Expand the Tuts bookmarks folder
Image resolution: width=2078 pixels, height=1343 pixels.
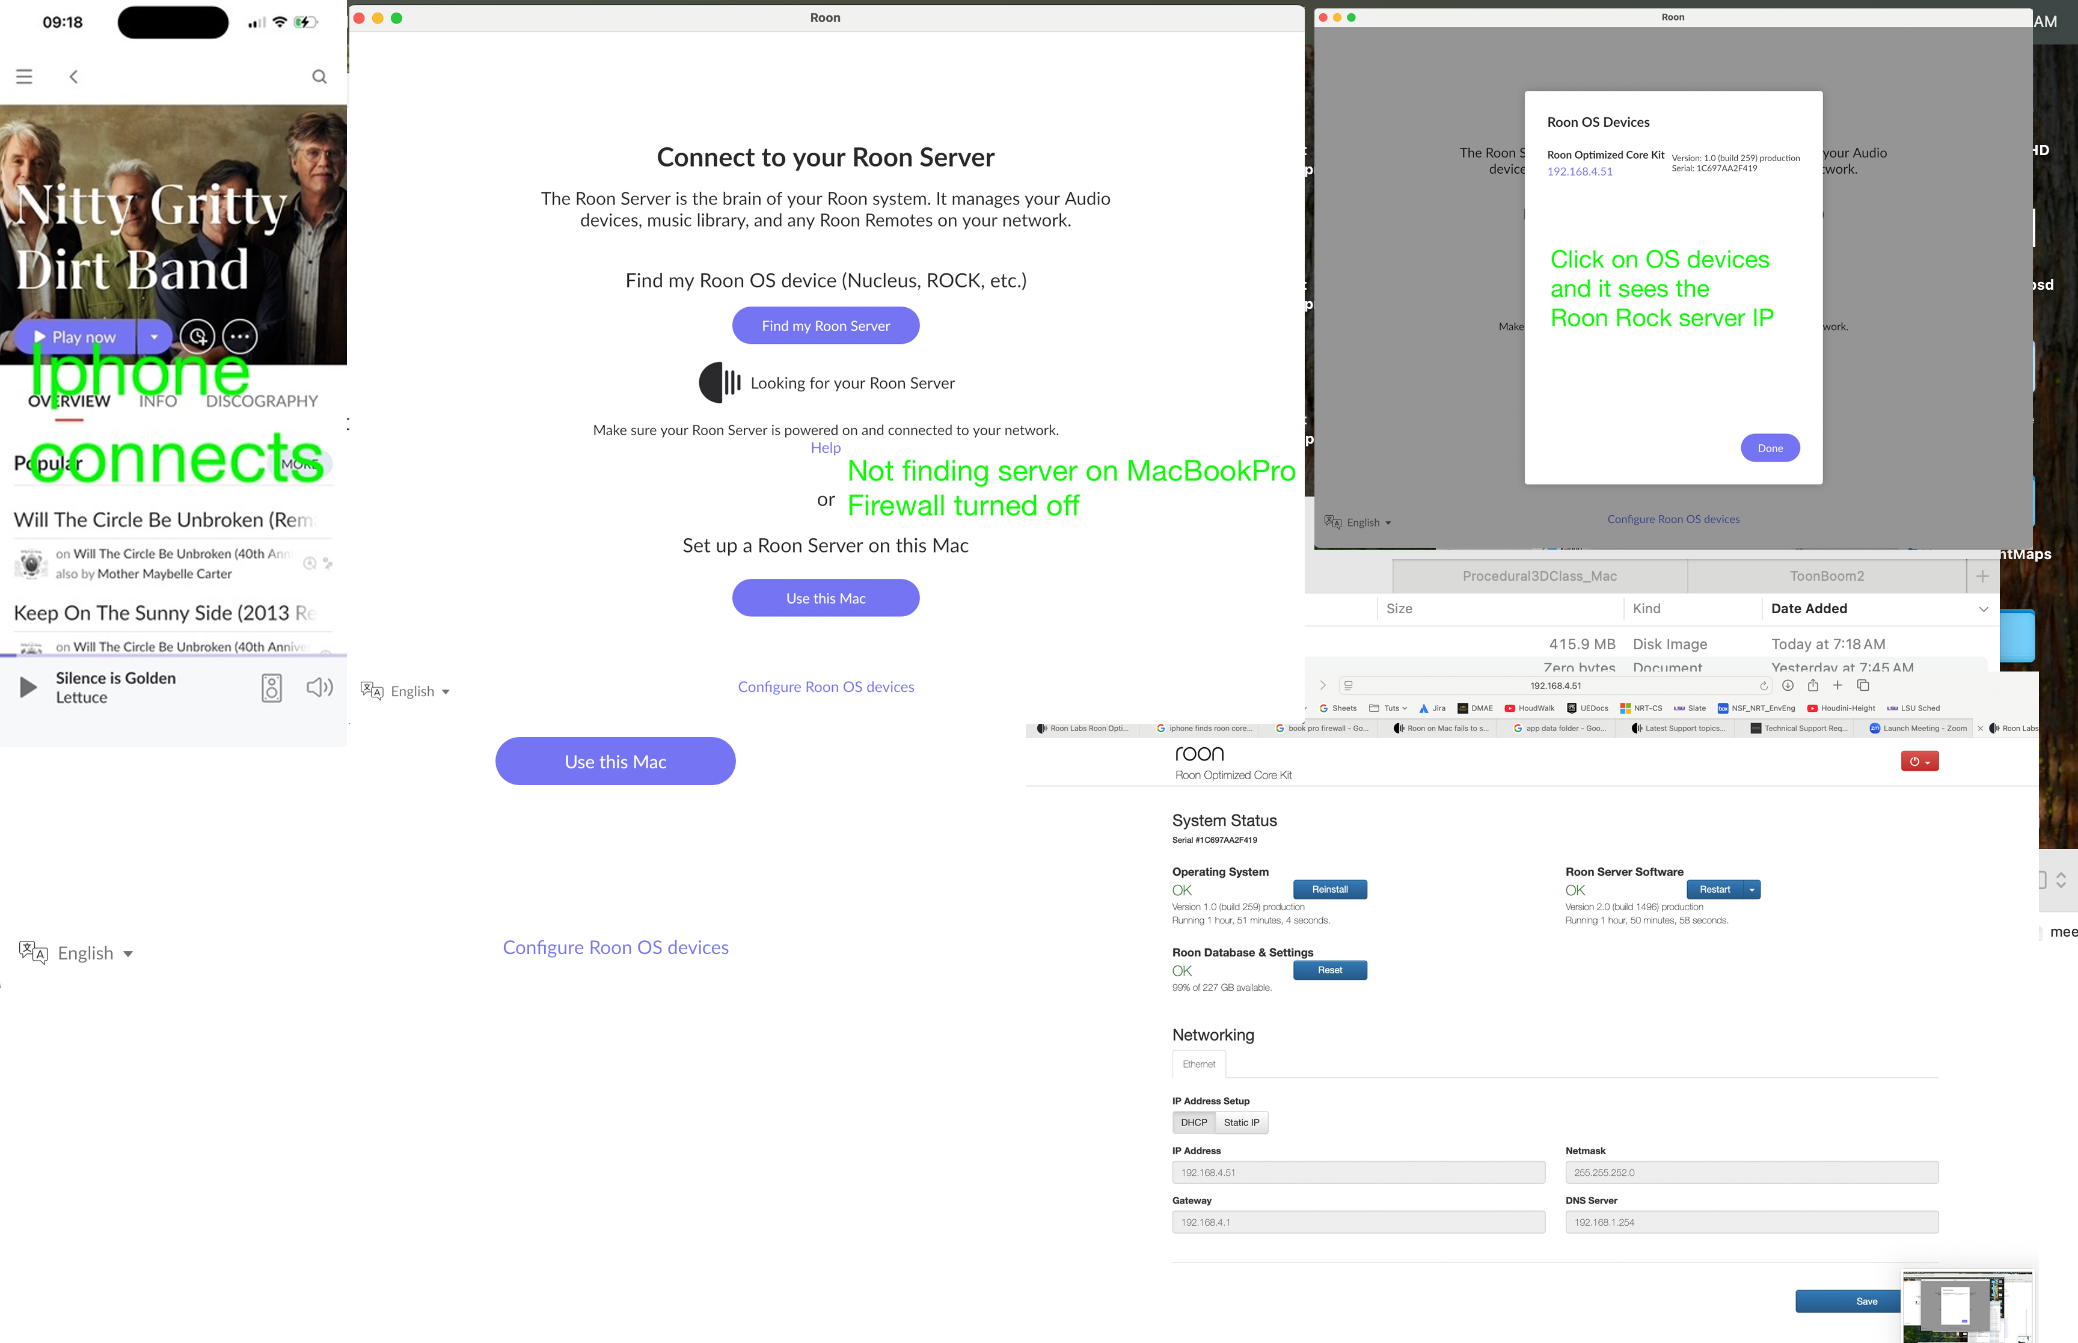1387,708
